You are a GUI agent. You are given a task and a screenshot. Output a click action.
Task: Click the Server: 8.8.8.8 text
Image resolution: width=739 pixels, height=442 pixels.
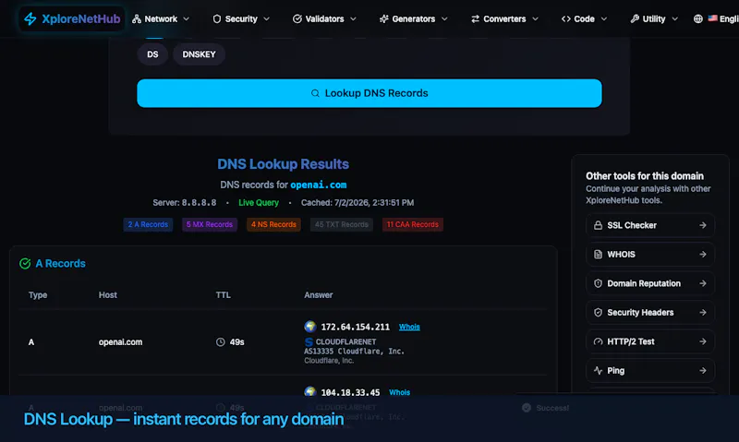point(184,202)
